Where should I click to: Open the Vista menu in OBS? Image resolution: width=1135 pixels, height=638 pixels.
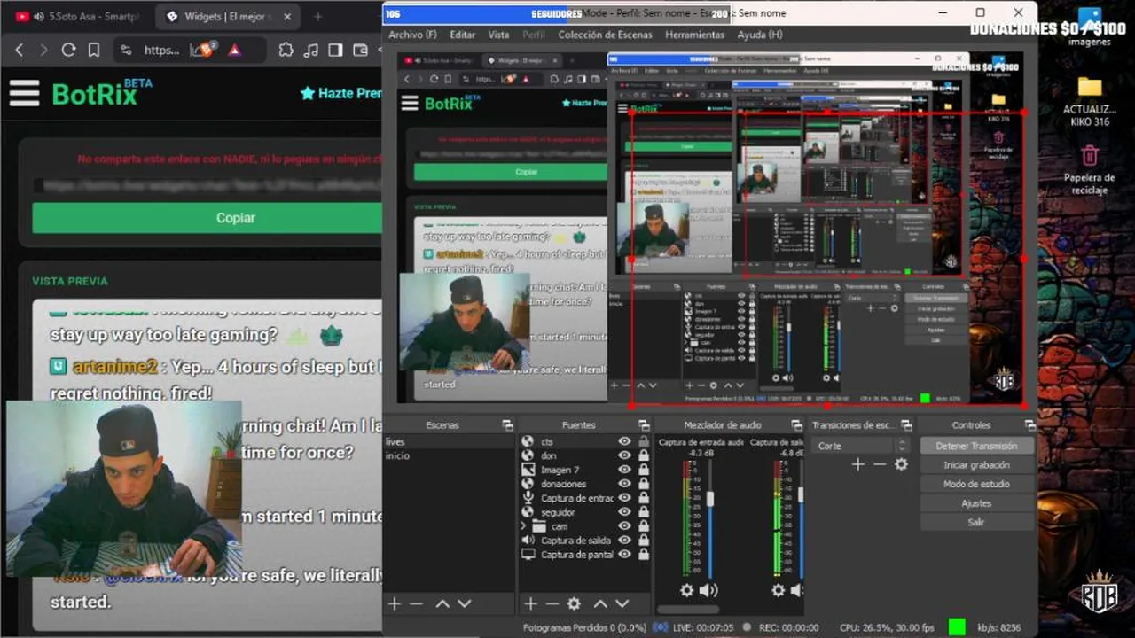[x=498, y=35]
